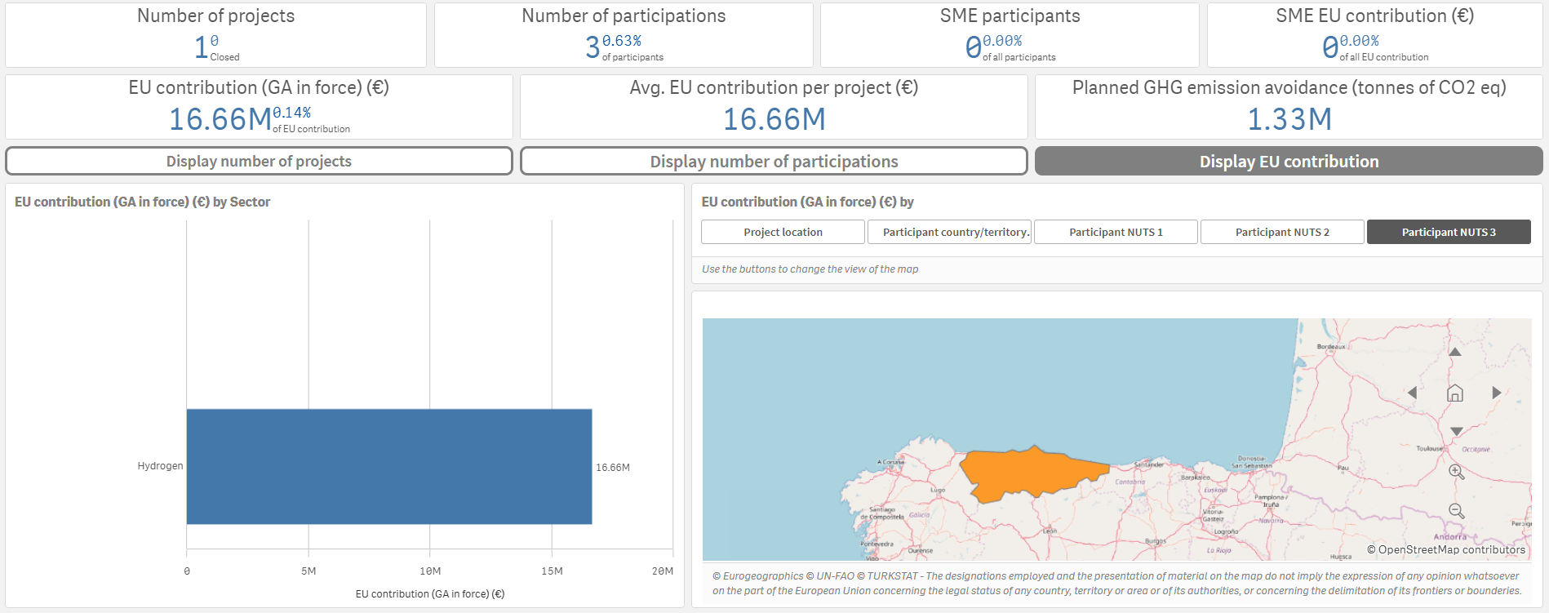Pan the map right with the arrow
The image size is (1549, 613).
point(1496,393)
